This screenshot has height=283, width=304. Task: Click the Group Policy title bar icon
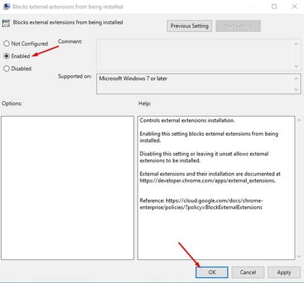click(x=7, y=7)
